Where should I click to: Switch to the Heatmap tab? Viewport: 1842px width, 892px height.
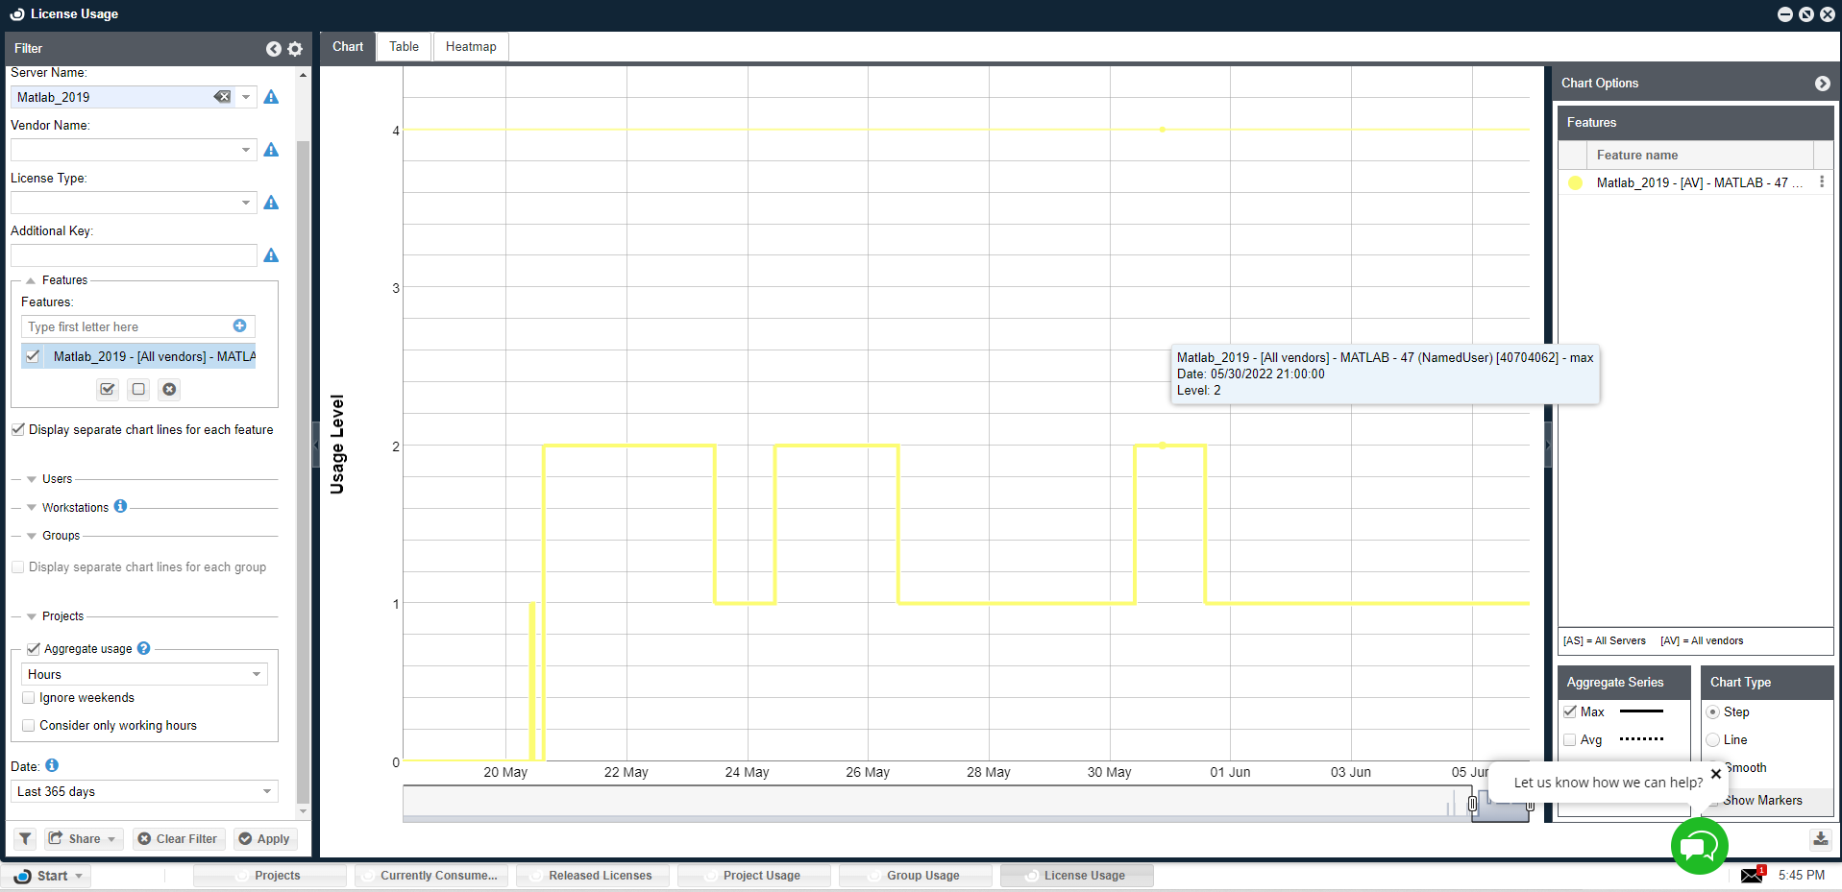[471, 46]
